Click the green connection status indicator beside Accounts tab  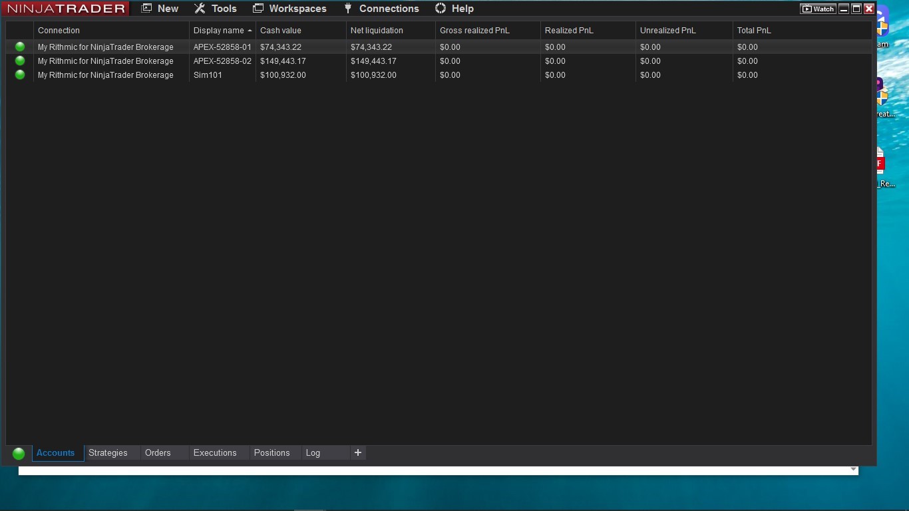(19, 453)
